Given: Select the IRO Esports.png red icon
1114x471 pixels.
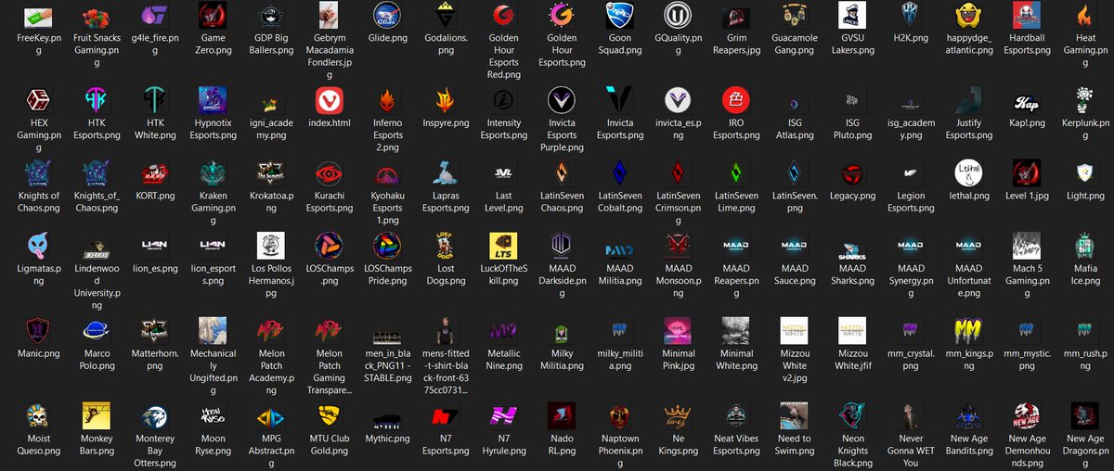Looking at the screenshot, I should [x=735, y=100].
